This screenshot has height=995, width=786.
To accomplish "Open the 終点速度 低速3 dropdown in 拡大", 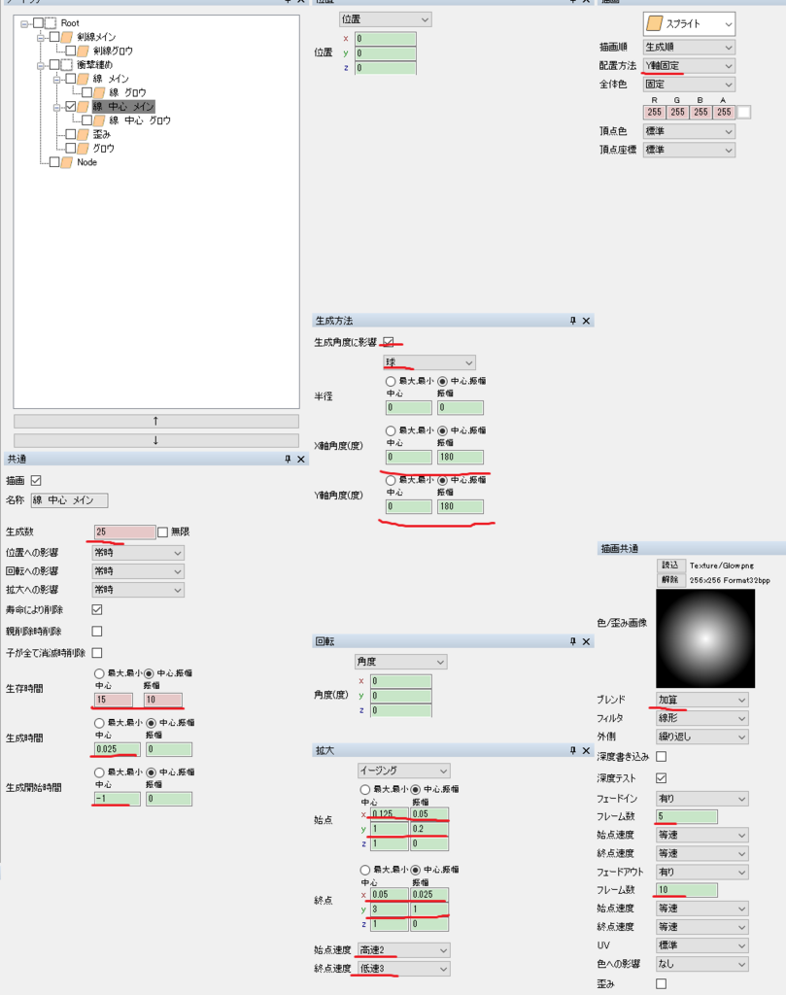I will coord(403,969).
